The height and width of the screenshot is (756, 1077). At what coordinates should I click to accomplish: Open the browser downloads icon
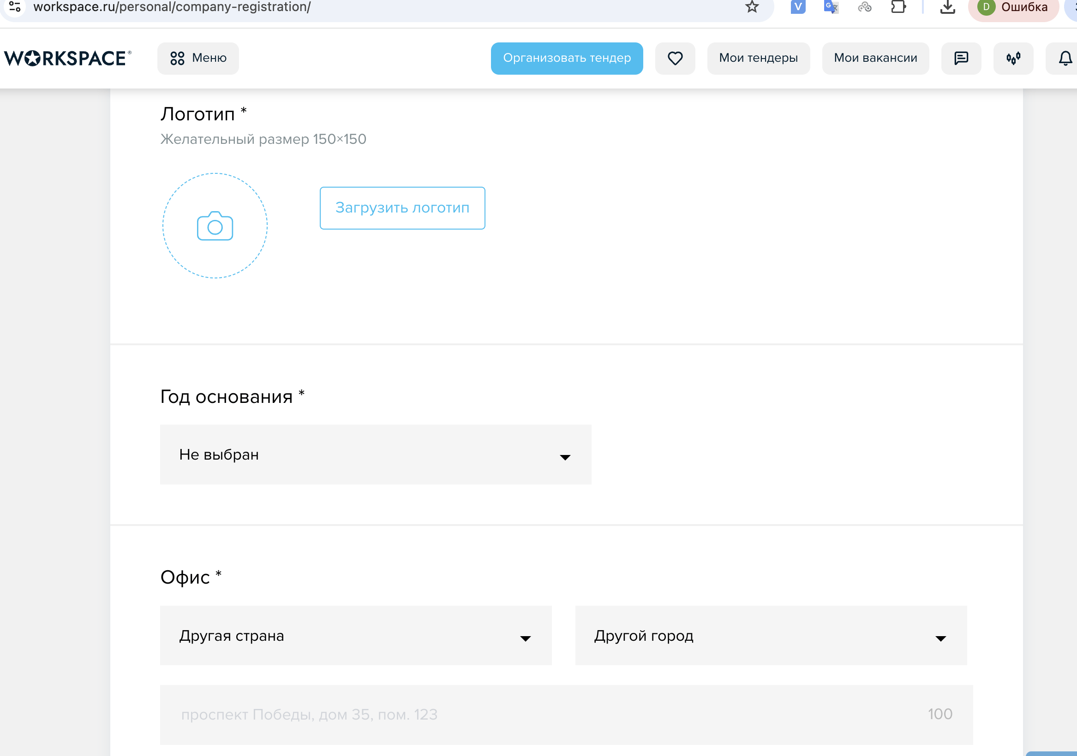coord(947,6)
